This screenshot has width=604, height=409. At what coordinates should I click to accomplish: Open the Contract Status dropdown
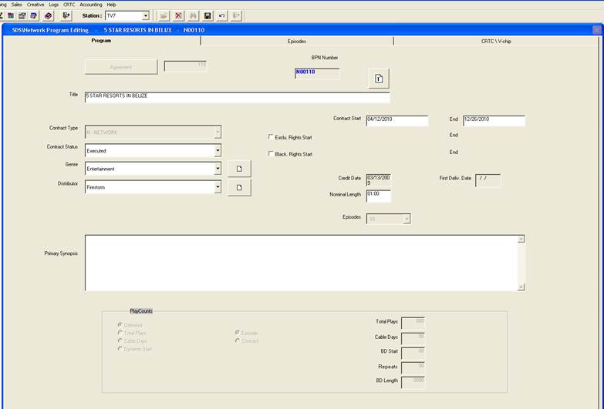[218, 151]
